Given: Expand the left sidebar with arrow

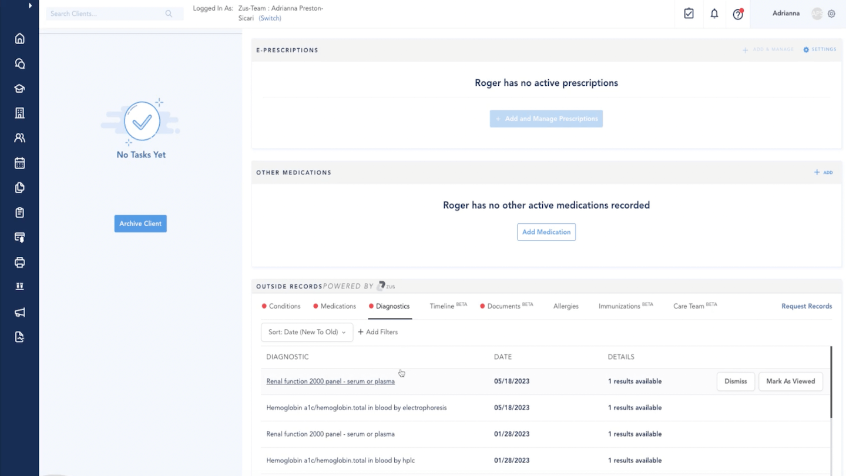Looking at the screenshot, I should click(x=30, y=6).
